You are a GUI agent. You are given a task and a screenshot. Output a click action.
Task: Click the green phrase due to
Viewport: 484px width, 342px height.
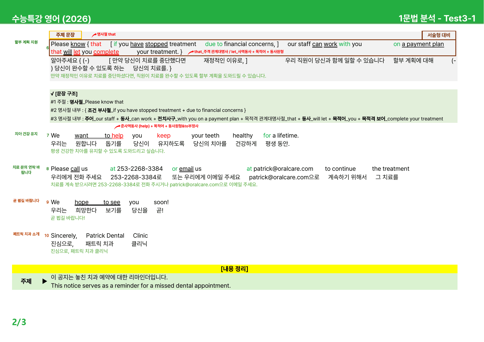point(214,44)
